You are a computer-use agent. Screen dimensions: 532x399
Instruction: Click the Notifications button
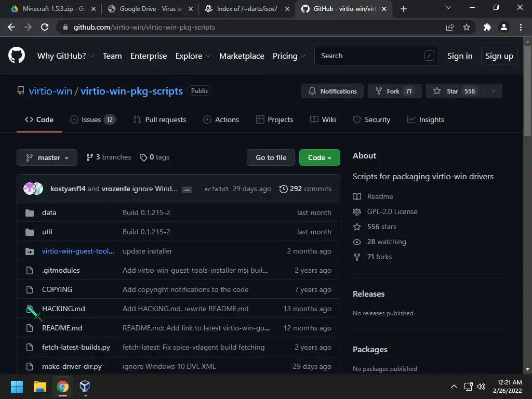332,91
